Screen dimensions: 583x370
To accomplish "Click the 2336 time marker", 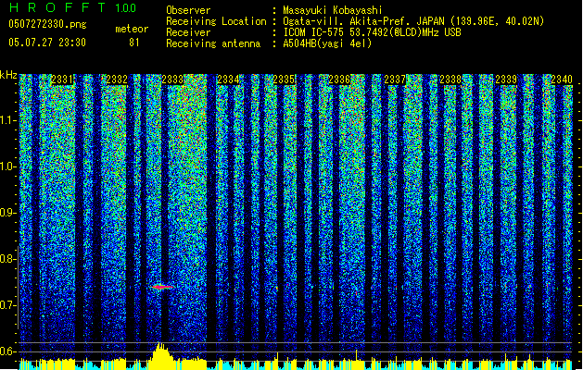I will coord(339,80).
